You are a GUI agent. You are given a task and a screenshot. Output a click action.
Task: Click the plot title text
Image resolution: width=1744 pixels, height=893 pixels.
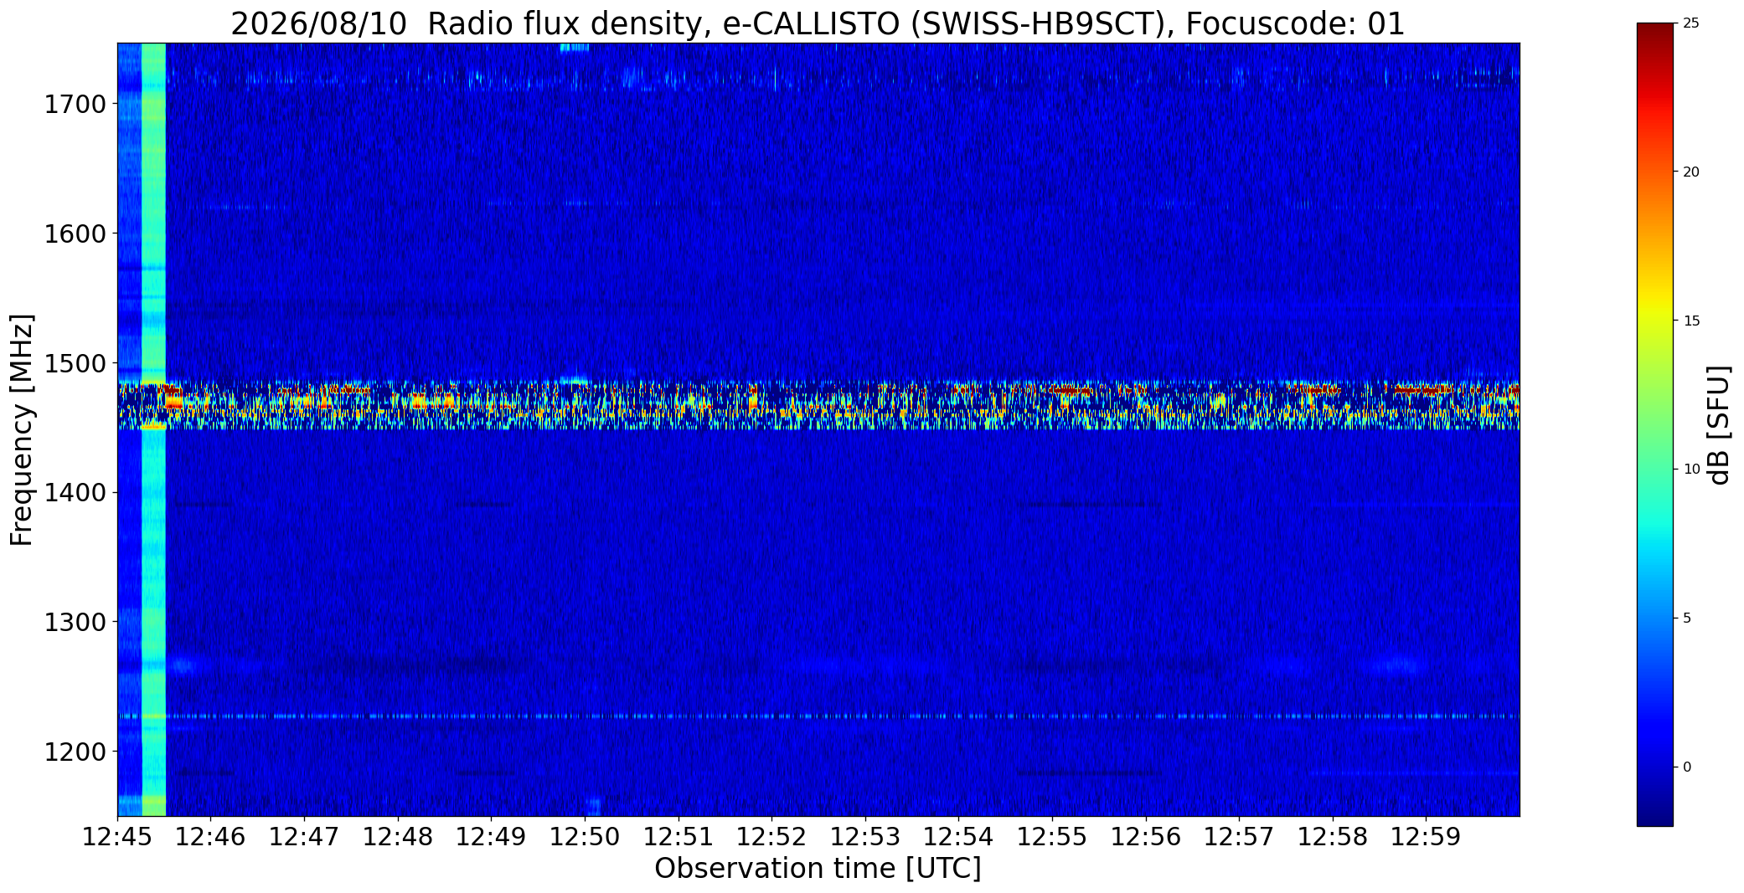[x=818, y=24]
